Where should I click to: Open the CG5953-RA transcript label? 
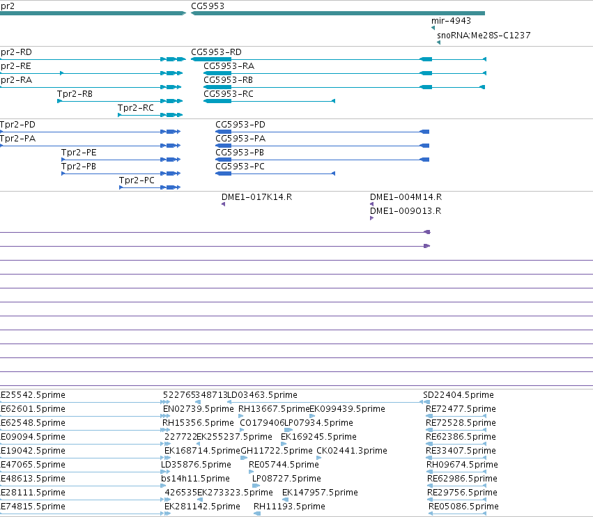[x=229, y=66]
